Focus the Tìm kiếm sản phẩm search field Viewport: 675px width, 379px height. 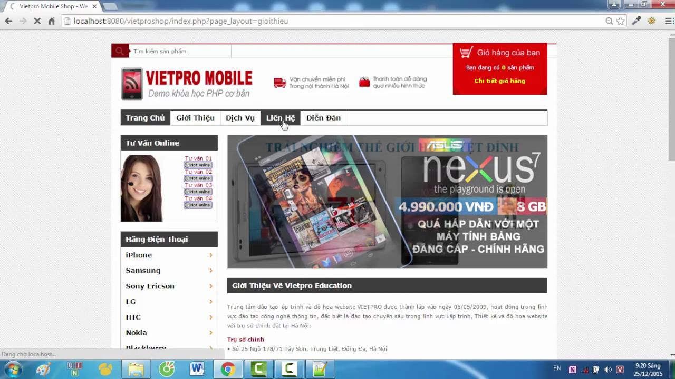180,51
